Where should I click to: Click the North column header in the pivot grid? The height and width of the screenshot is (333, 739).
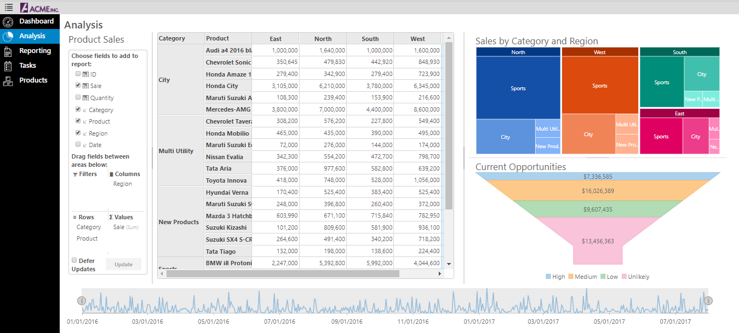pos(323,39)
